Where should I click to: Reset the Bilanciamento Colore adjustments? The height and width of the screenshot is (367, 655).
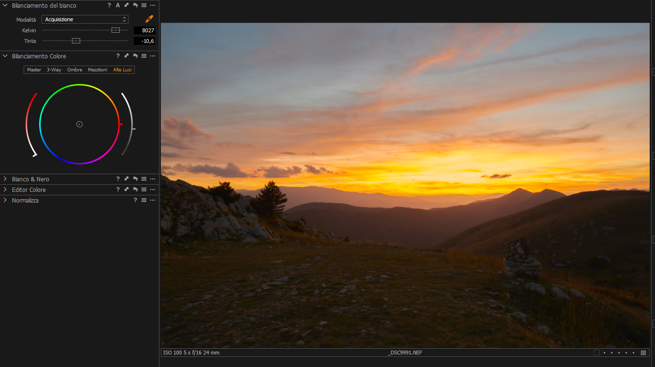135,56
